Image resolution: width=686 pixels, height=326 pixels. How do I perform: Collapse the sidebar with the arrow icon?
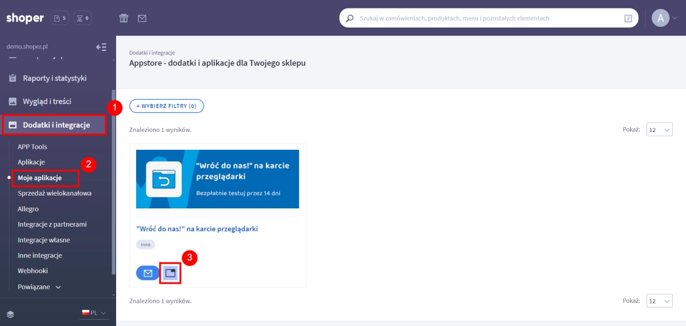101,47
